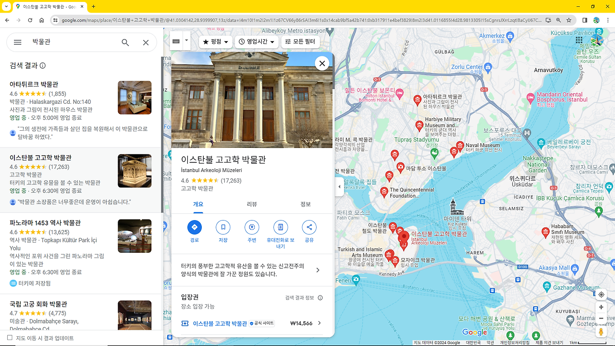
Task: Reload the page in browser
Action: [30, 20]
